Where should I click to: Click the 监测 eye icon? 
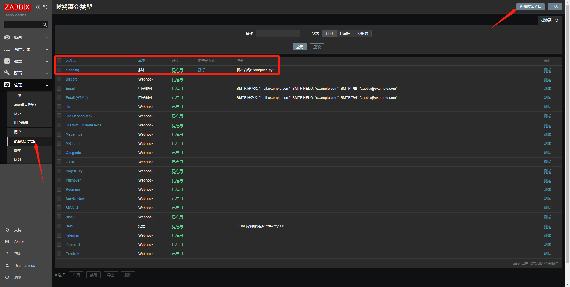coord(7,38)
